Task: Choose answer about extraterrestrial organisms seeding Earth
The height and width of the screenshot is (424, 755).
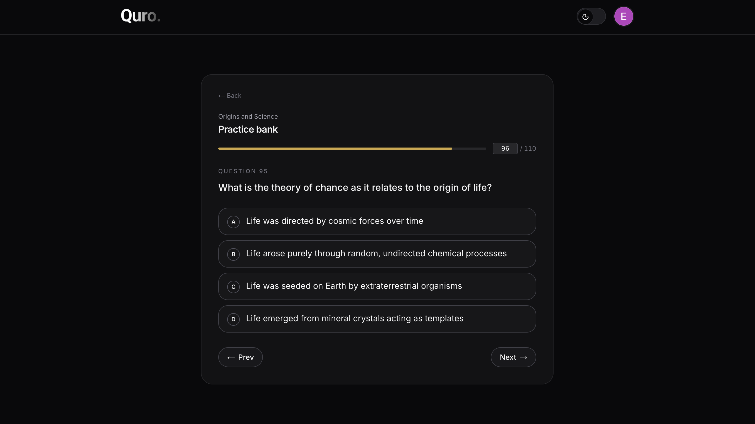Action: click(x=377, y=286)
